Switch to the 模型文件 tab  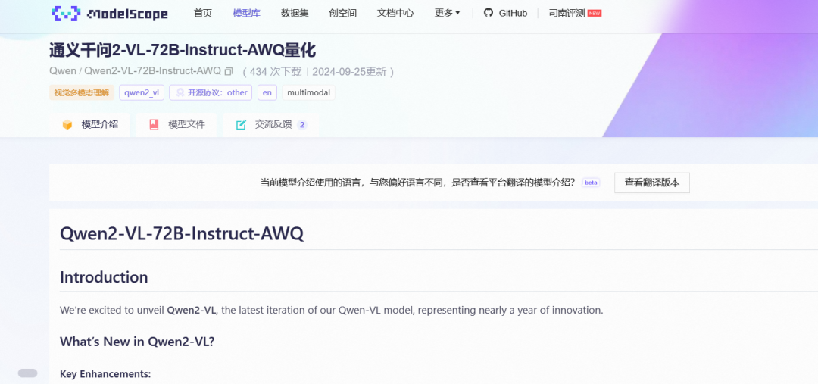pyautogui.click(x=176, y=125)
